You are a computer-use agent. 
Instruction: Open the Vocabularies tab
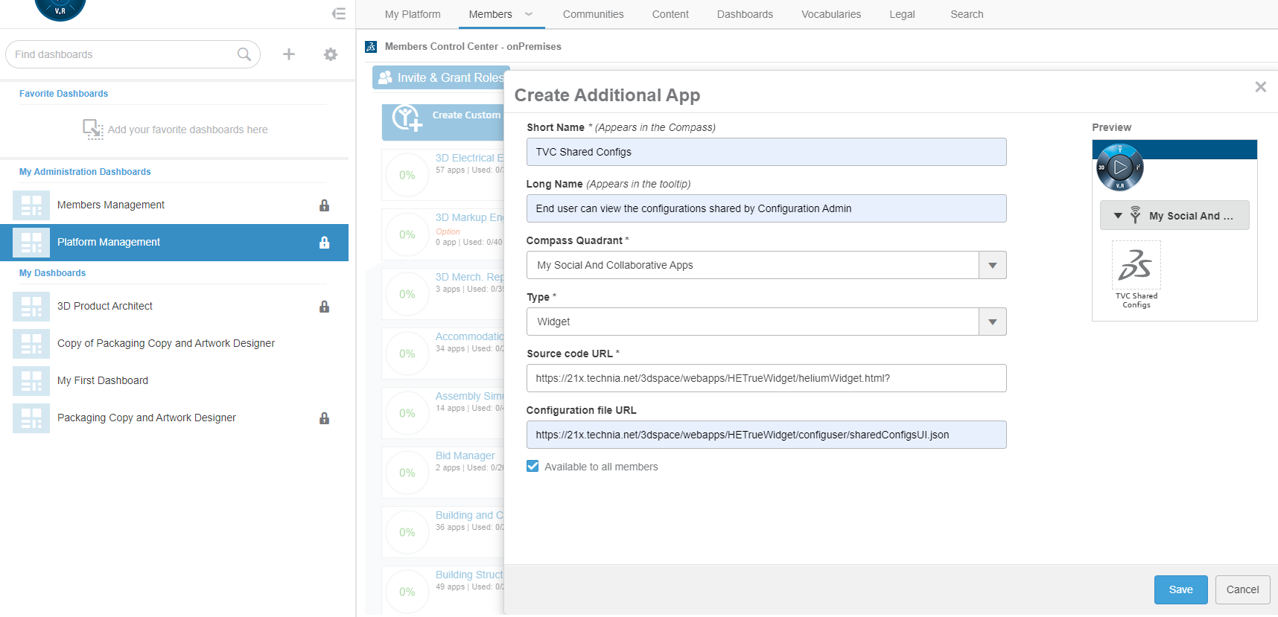[830, 14]
